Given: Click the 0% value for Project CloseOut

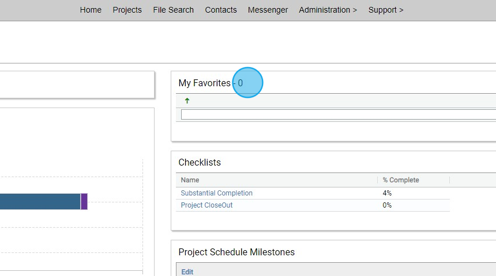Looking at the screenshot, I should [x=387, y=205].
